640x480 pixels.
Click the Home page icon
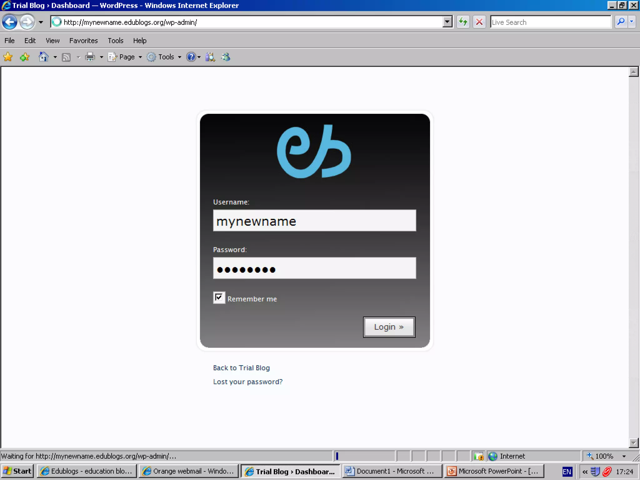tap(43, 57)
